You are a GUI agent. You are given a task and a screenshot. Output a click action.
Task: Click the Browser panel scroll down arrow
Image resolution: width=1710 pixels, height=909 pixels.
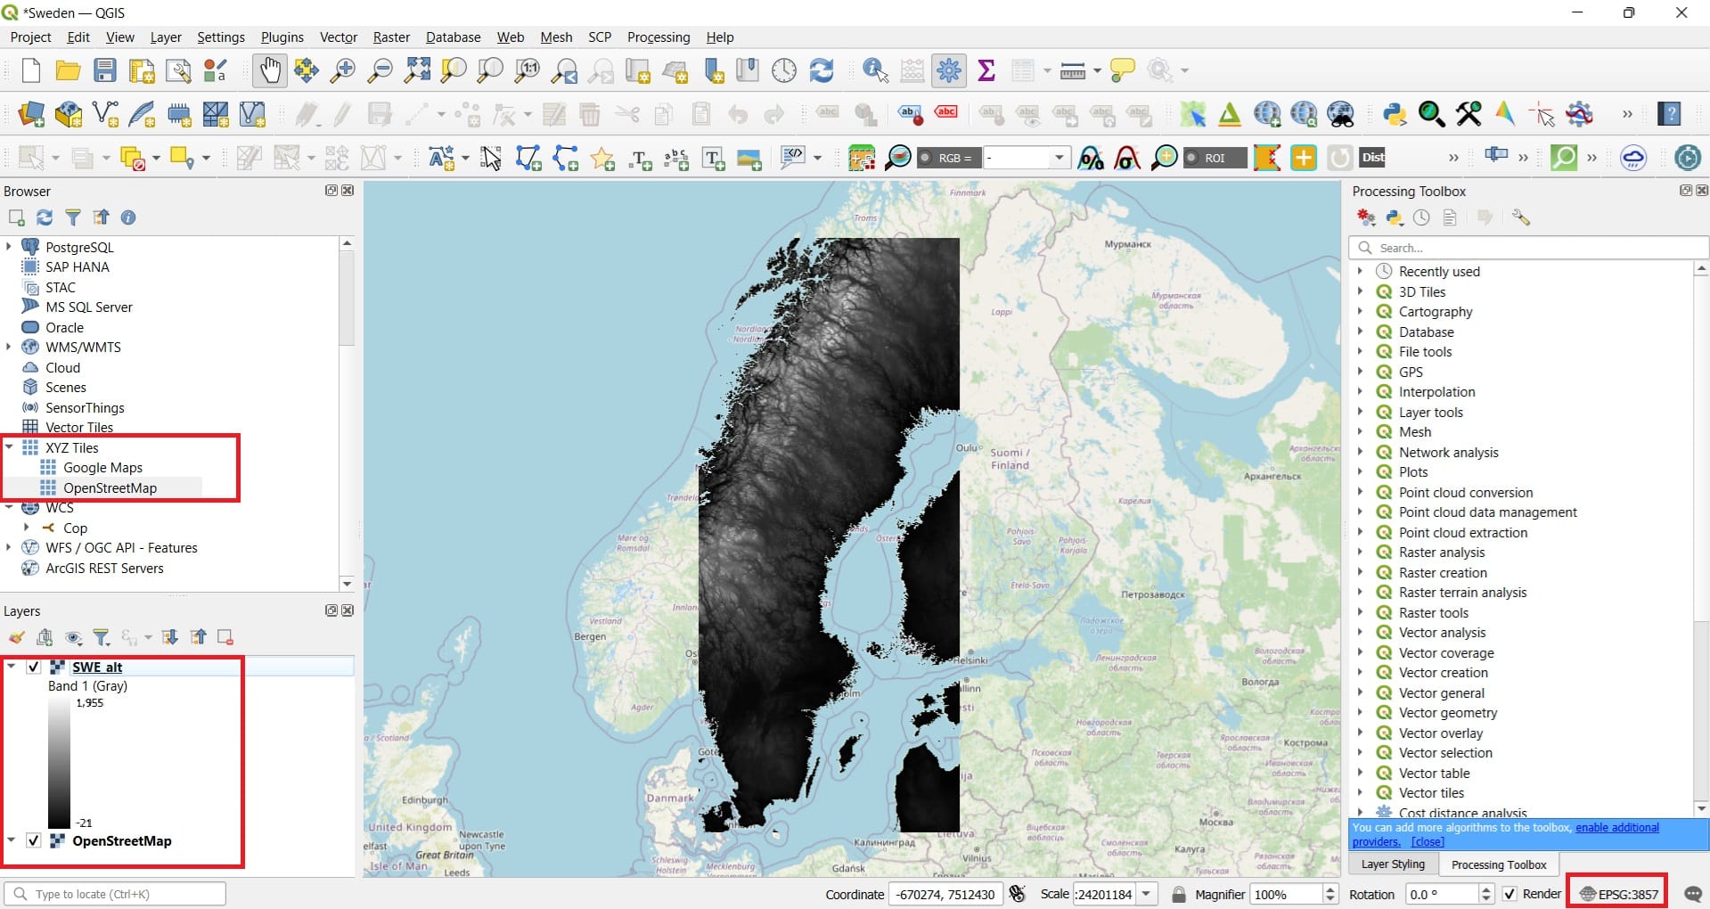pyautogui.click(x=347, y=584)
